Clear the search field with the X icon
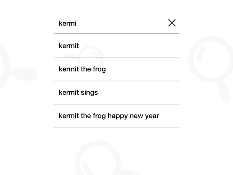 [172, 23]
